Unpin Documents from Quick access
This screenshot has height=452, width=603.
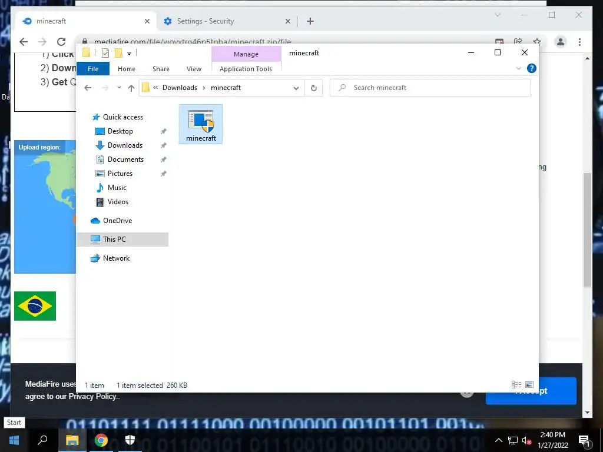pos(164,159)
